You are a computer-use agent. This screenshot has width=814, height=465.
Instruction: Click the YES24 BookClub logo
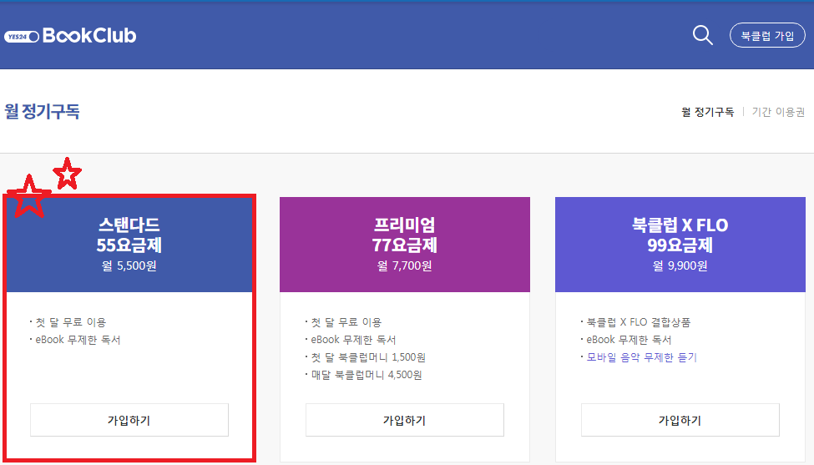click(71, 35)
